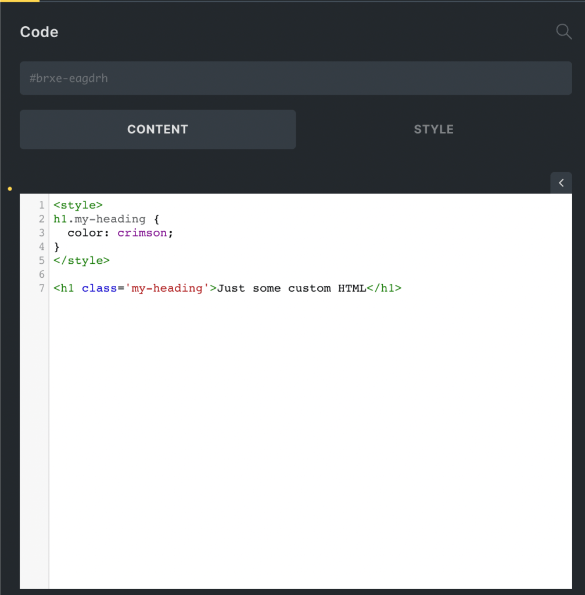Viewport: 585px width, 595px height.
Task: Select the yellow tab at the top-left corner
Action: (x=20, y=2)
